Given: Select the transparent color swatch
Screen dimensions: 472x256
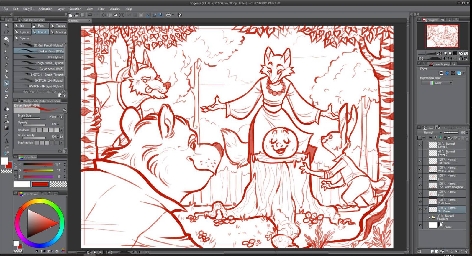Looking at the screenshot, I should tap(58, 184).
